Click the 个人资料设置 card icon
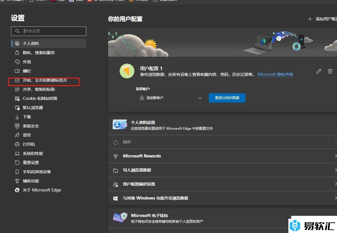The height and width of the screenshot is (233, 337). pos(120,124)
